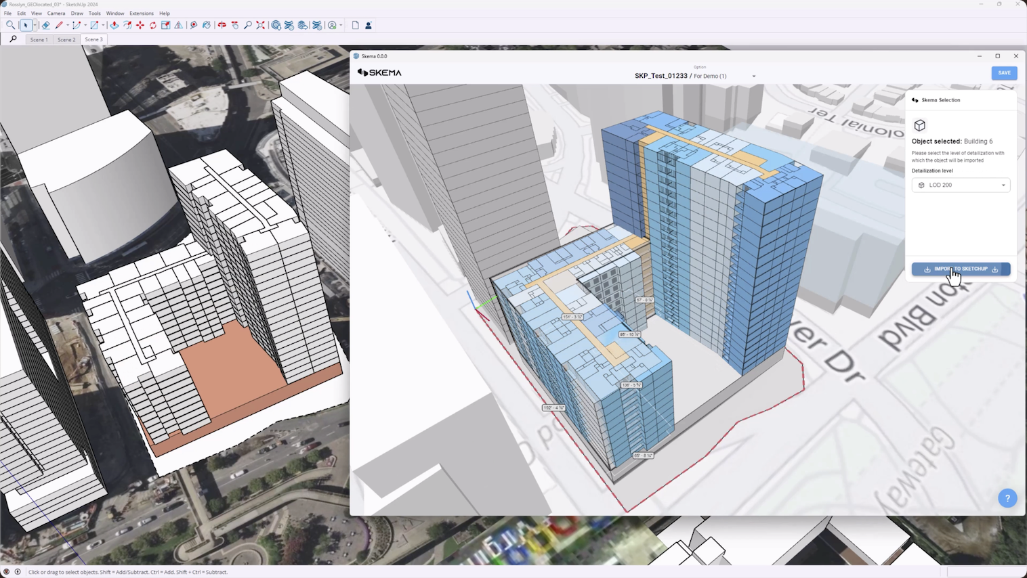Select the Eraser tool
The width and height of the screenshot is (1027, 578).
(45, 25)
